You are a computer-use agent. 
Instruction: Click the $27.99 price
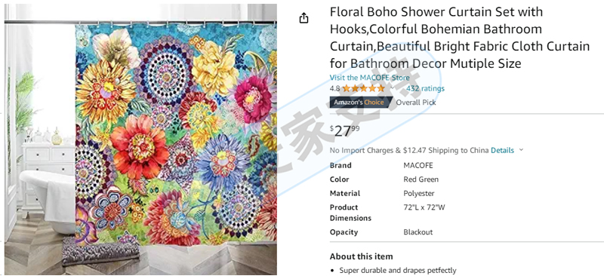tap(345, 131)
